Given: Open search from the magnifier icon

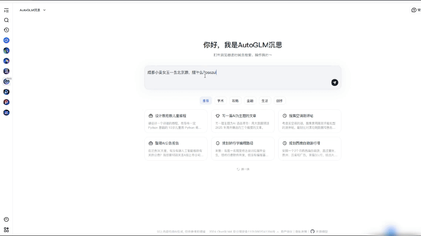Looking at the screenshot, I should coord(7,20).
